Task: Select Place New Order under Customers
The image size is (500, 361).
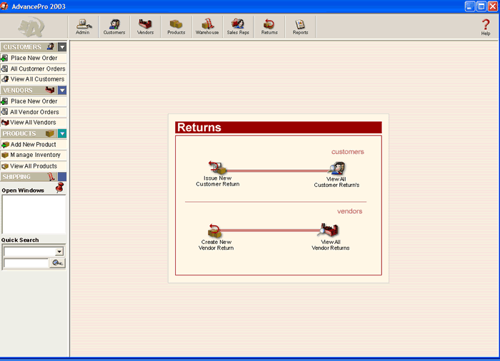Action: (x=34, y=58)
